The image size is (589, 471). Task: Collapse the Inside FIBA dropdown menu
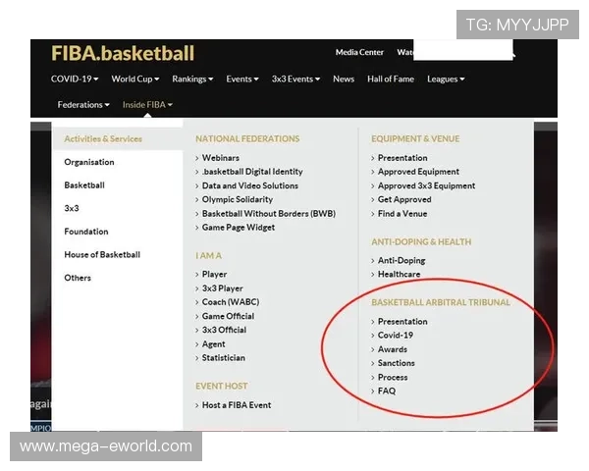(147, 104)
